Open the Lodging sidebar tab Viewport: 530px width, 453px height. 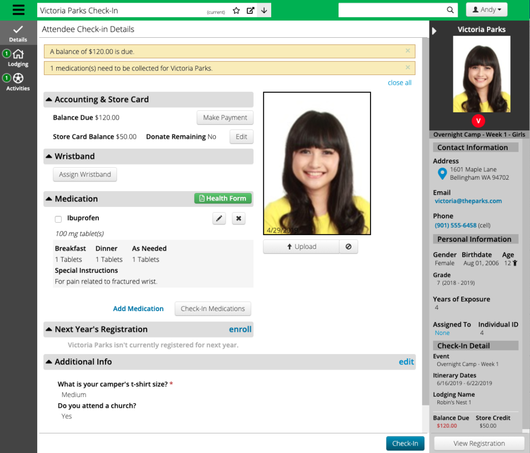click(18, 58)
